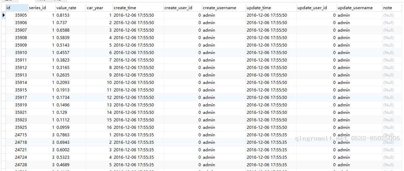
Task: Click value_rate cell 0.7863
Action: click(x=70, y=135)
